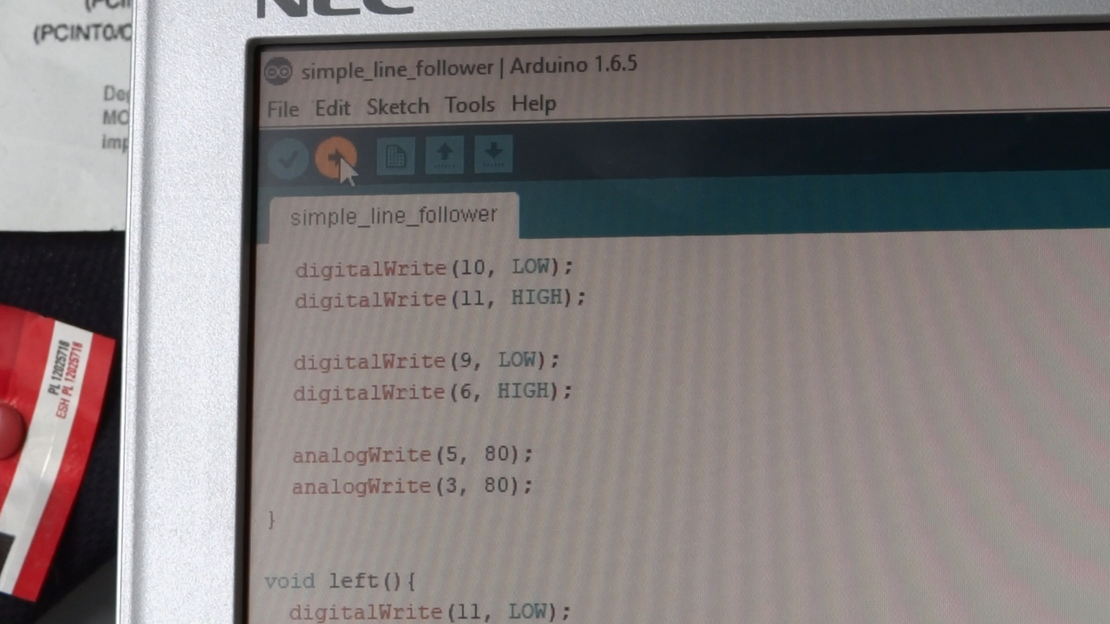This screenshot has height=624, width=1110.
Task: Open the Tools menu
Action: (x=469, y=105)
